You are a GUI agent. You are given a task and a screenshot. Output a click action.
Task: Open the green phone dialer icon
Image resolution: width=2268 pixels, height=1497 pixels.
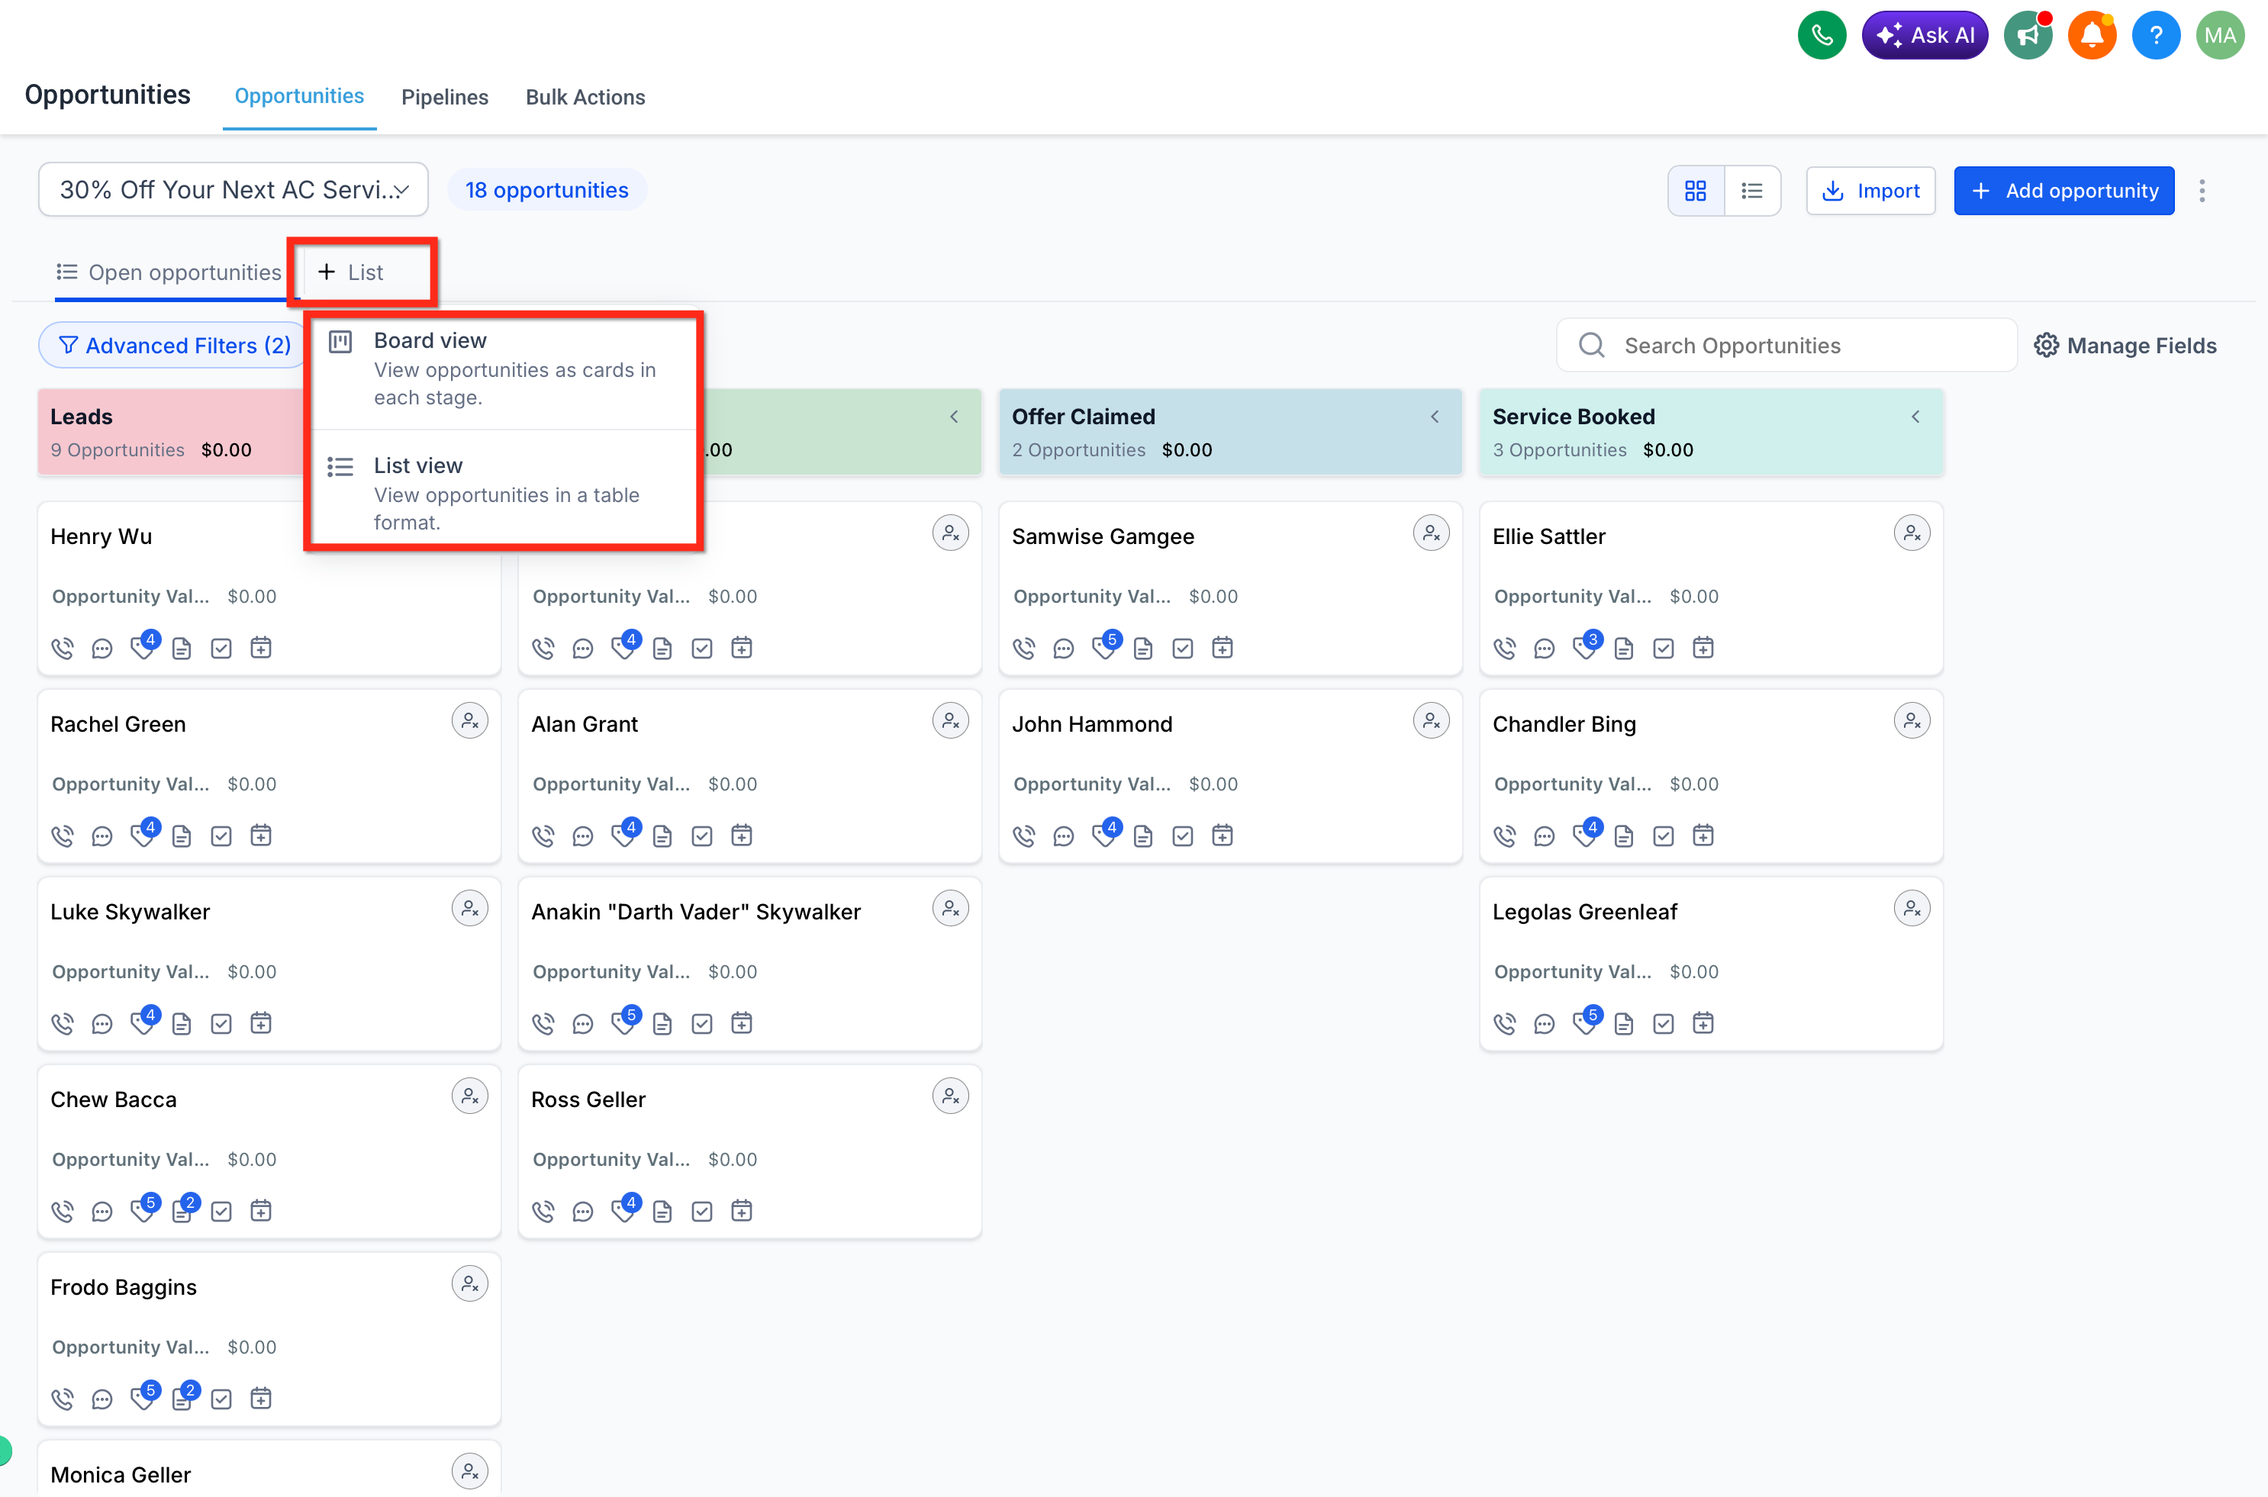click(x=1822, y=37)
